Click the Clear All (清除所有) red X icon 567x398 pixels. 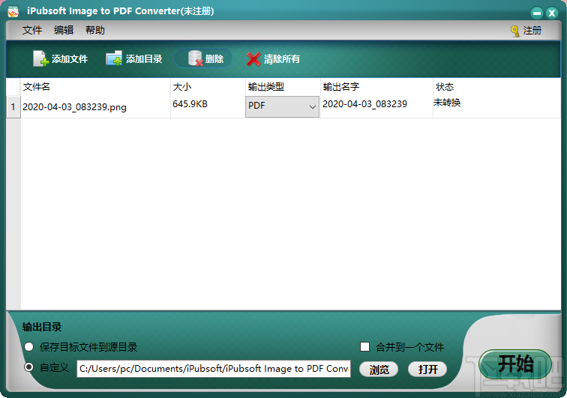253,59
